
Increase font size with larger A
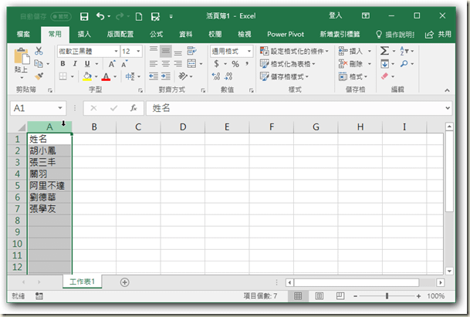tap(112, 64)
